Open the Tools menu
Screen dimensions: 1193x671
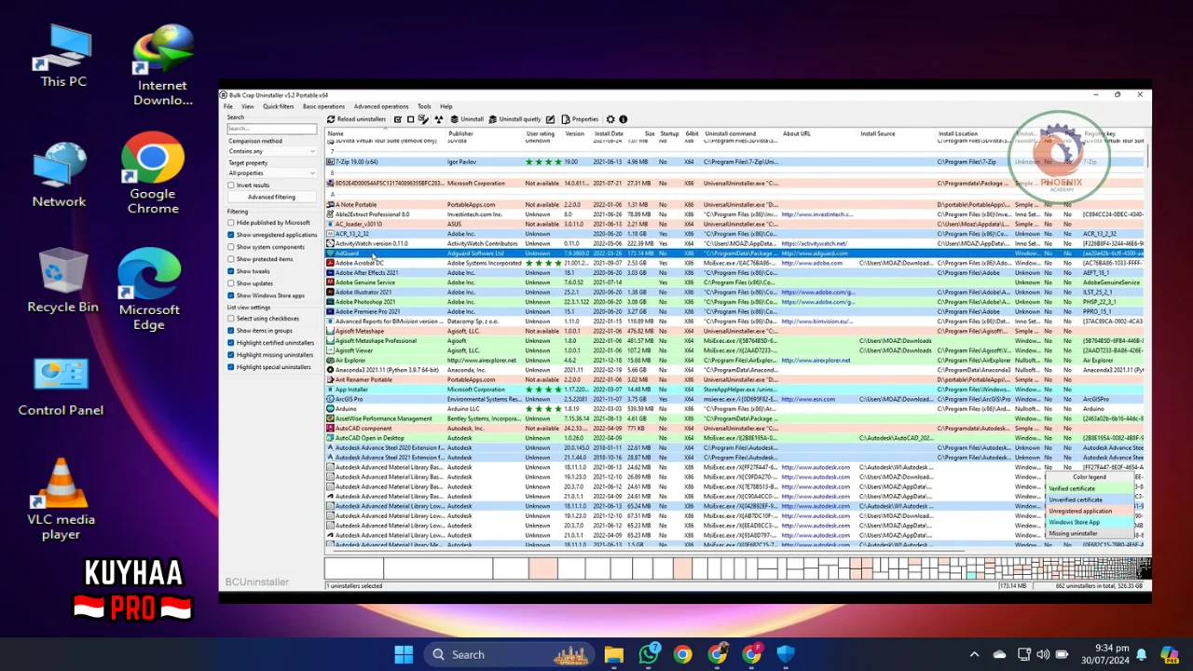click(424, 106)
